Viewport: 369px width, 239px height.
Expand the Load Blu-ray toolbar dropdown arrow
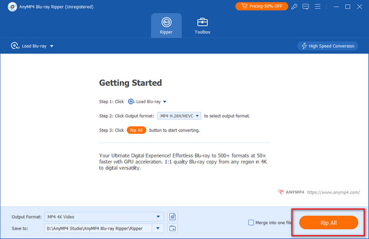pos(52,46)
